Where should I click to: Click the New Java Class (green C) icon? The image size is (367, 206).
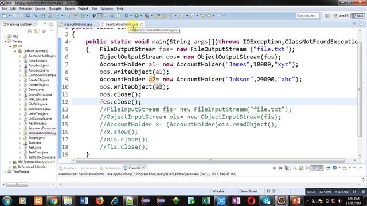[83, 15]
